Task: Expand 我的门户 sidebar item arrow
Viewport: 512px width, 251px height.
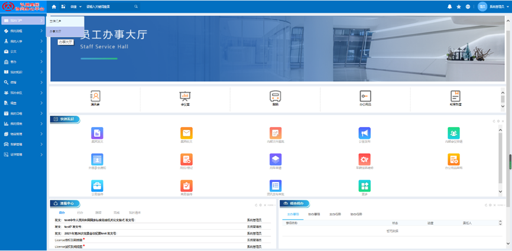Action: pyautogui.click(x=41, y=21)
